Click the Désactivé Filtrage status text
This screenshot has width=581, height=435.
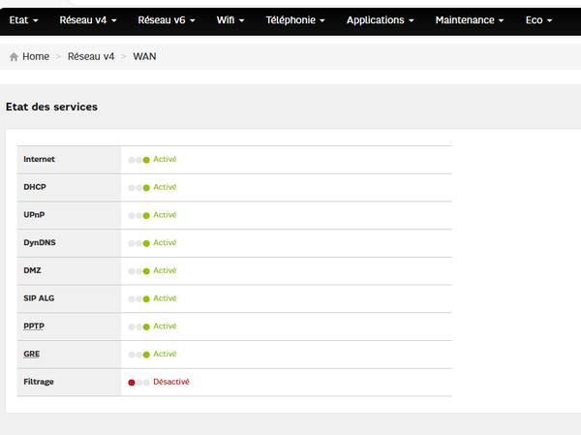tap(171, 383)
